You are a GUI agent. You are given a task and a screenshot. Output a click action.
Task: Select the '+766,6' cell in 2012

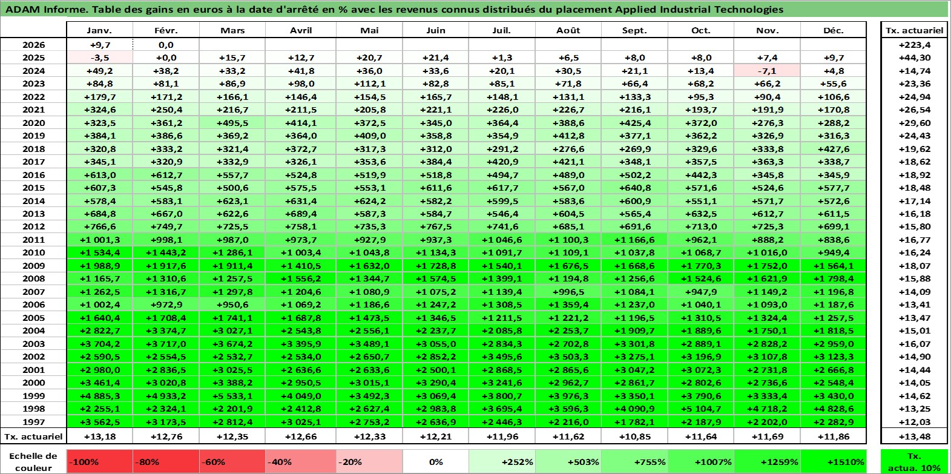click(x=99, y=226)
